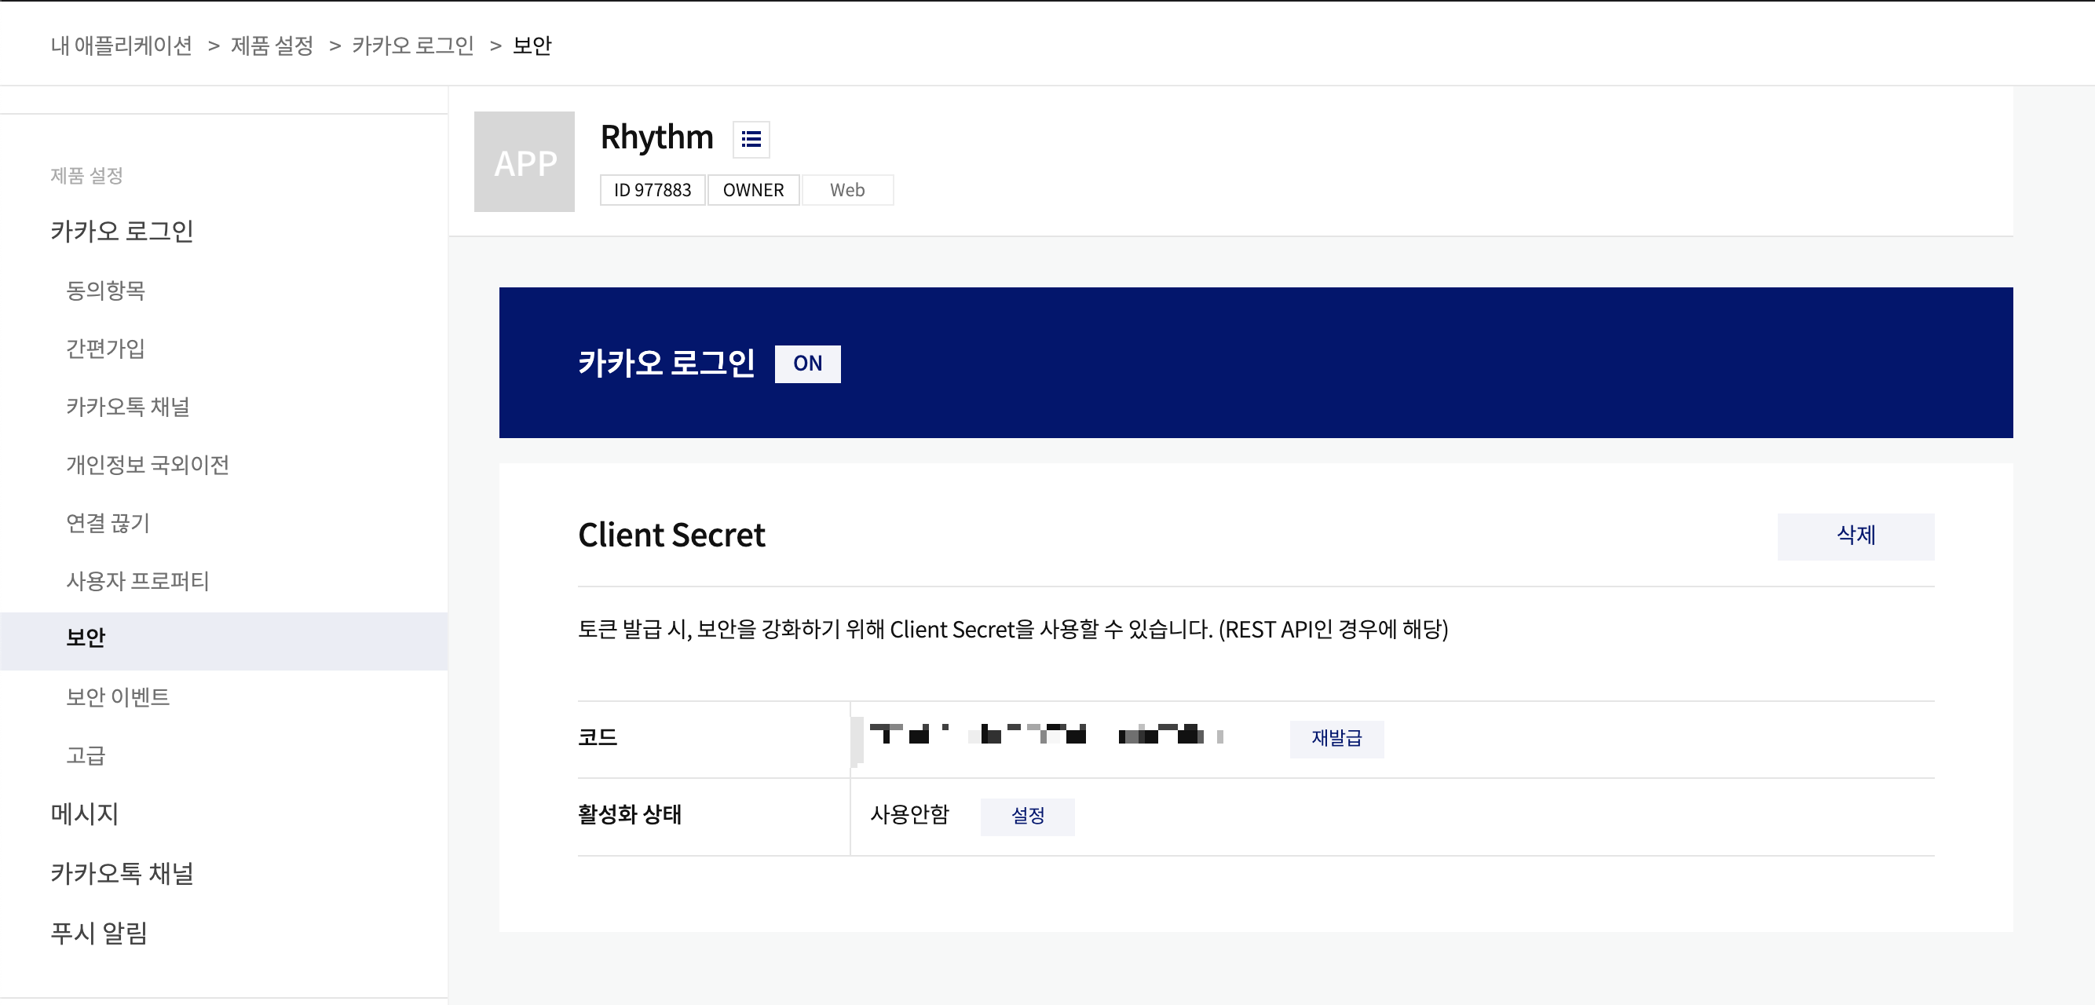Click the ID 977883 badge
This screenshot has width=2095, height=1005.
[653, 190]
